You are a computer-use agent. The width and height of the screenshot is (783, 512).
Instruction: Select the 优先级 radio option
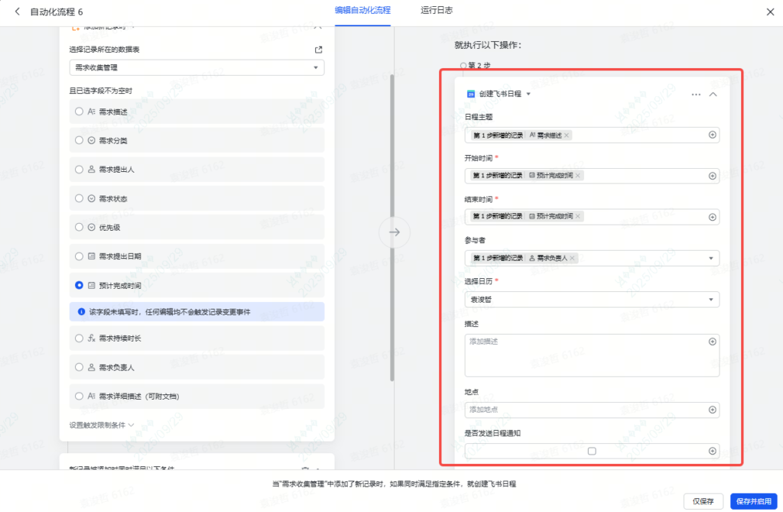[x=79, y=227]
